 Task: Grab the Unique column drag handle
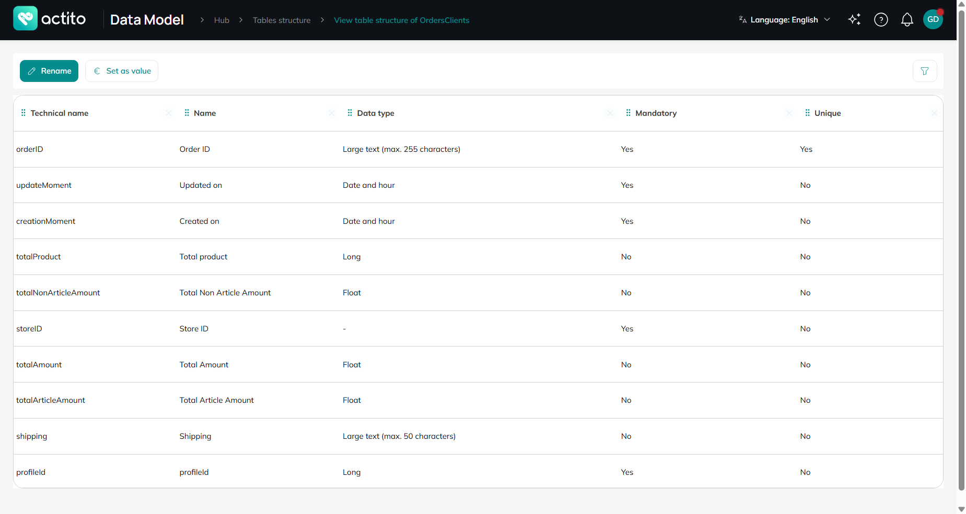(x=807, y=113)
